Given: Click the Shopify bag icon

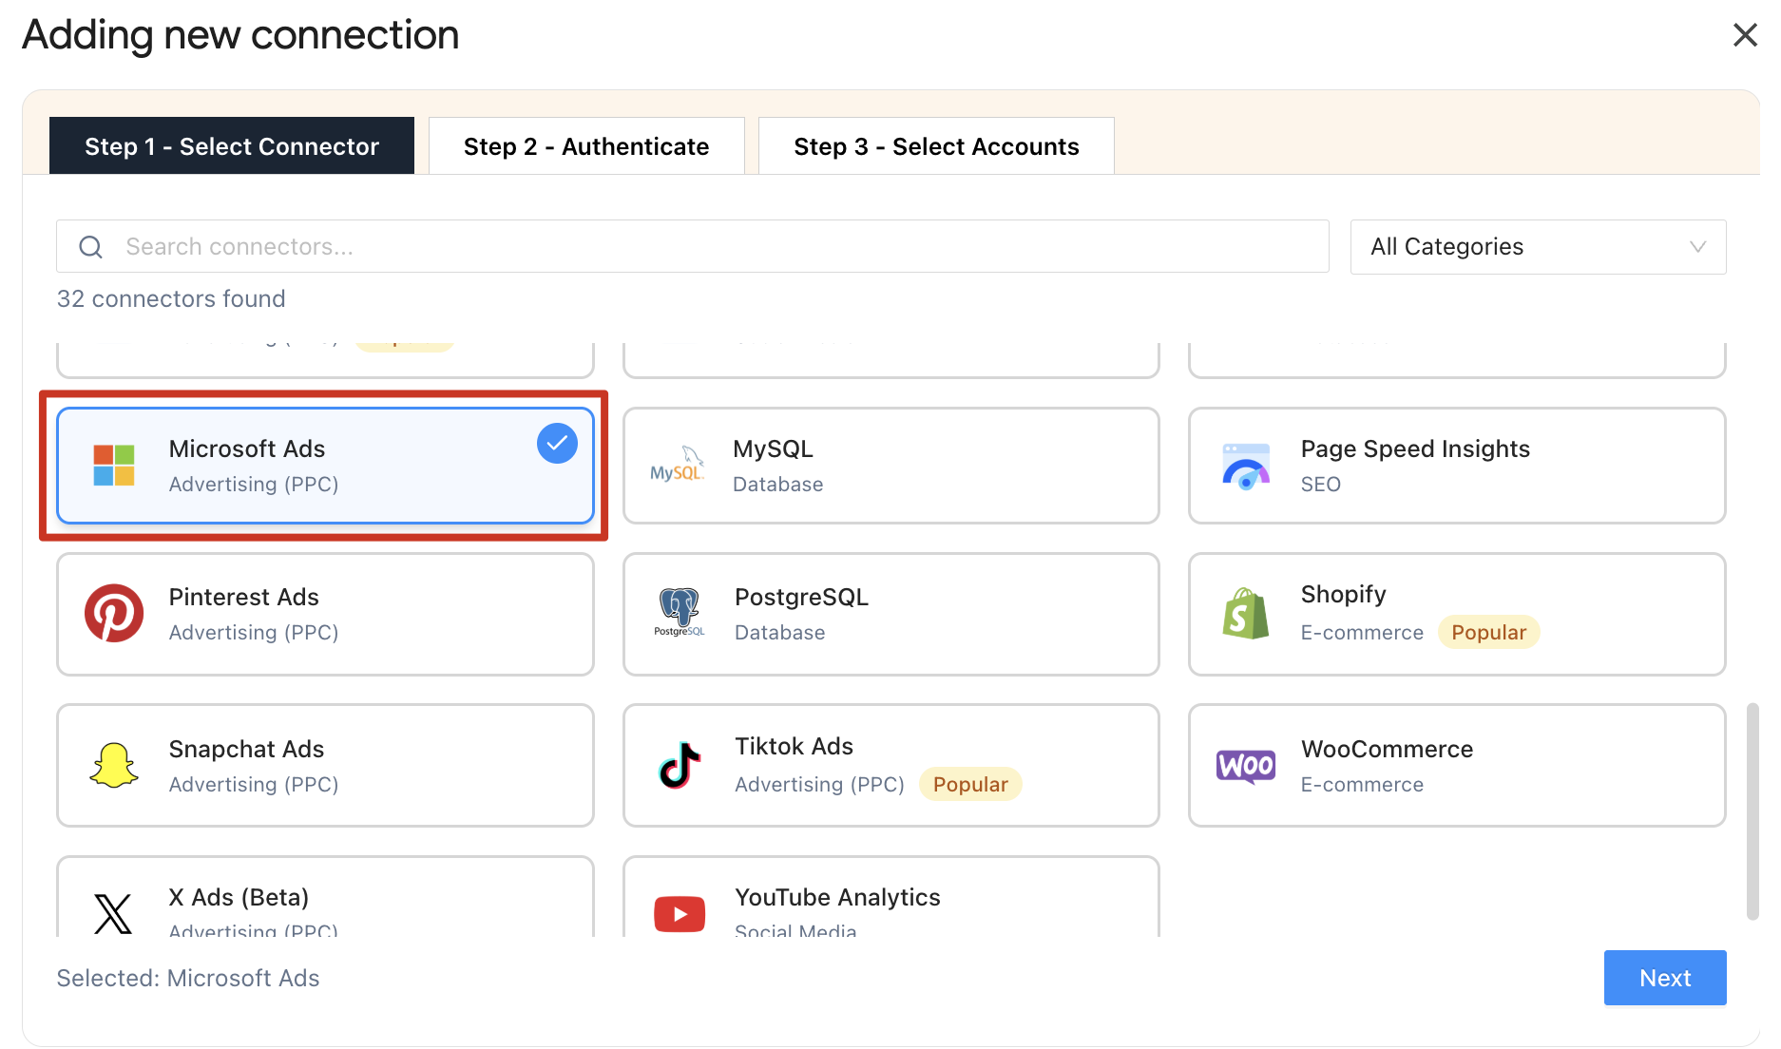Looking at the screenshot, I should click(x=1246, y=614).
